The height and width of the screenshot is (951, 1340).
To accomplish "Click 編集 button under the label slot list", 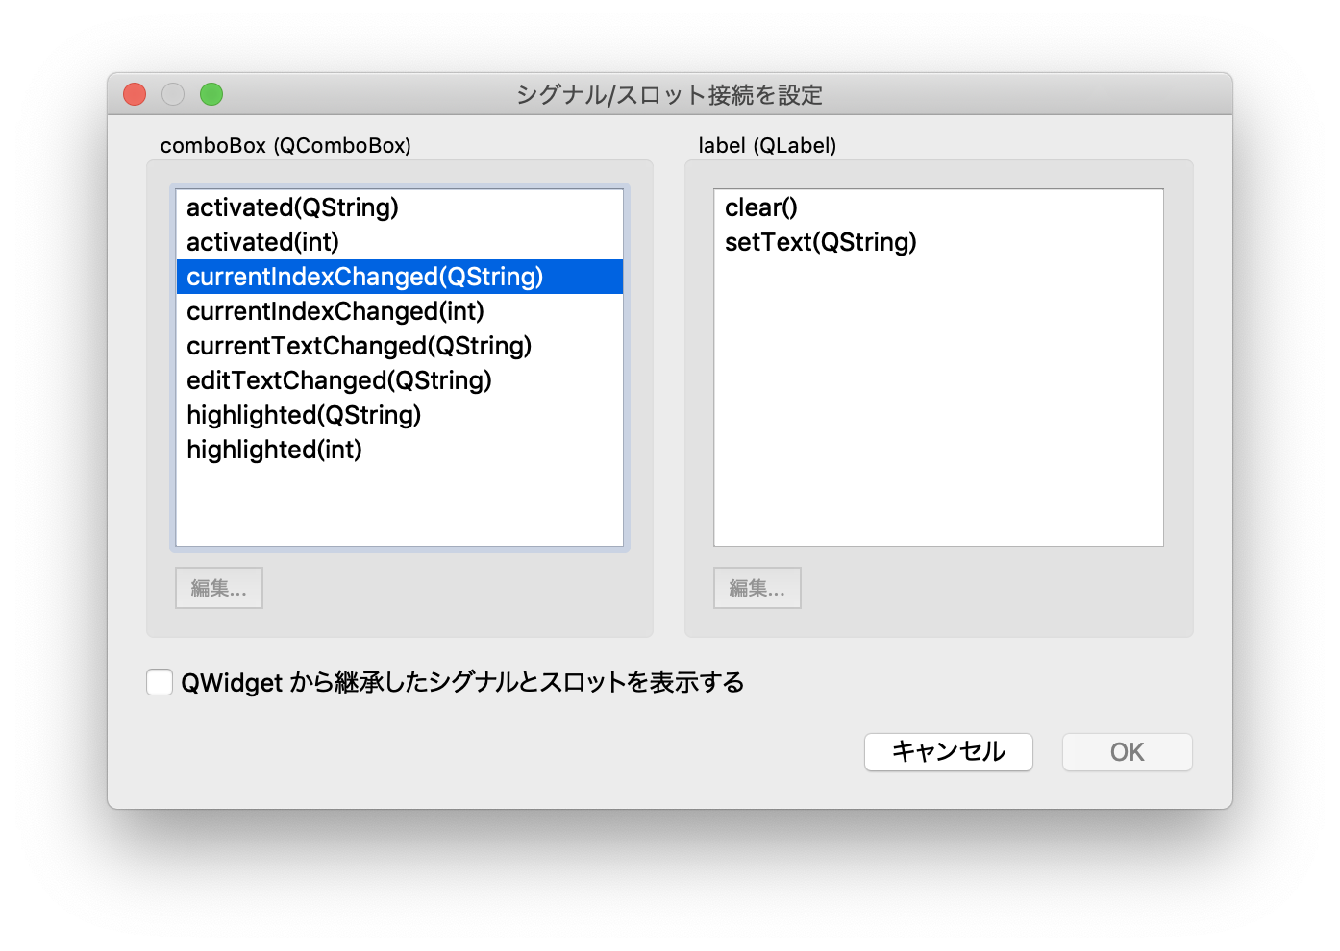I will 757,588.
